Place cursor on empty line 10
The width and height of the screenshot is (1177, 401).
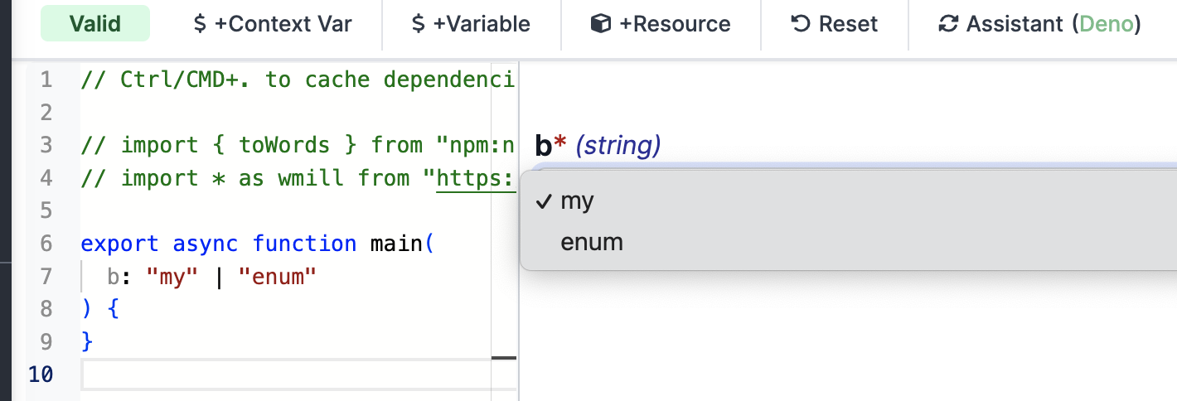298,374
